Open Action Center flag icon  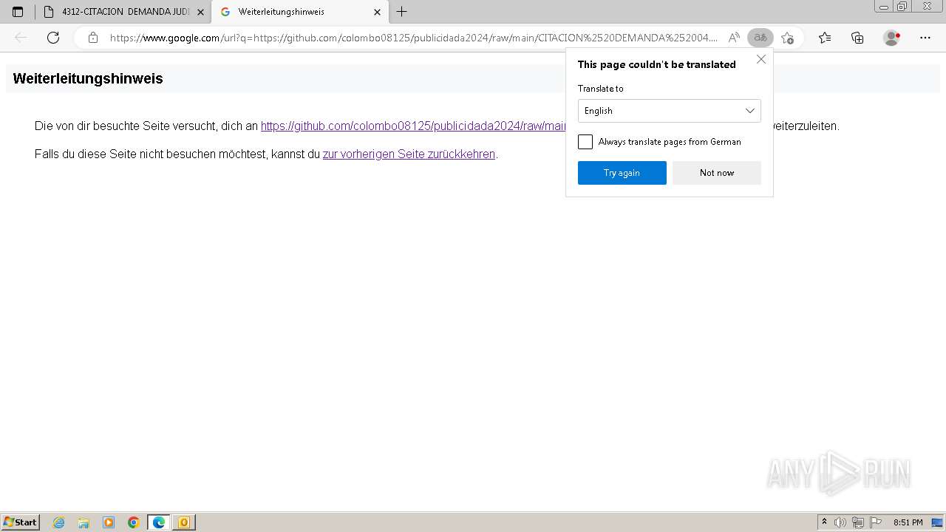[876, 522]
